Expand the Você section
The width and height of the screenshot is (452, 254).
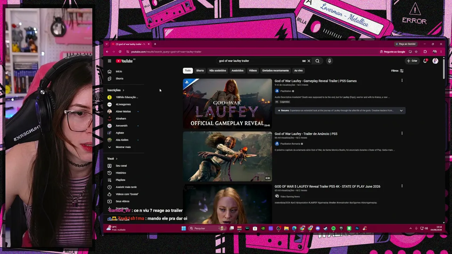point(112,159)
